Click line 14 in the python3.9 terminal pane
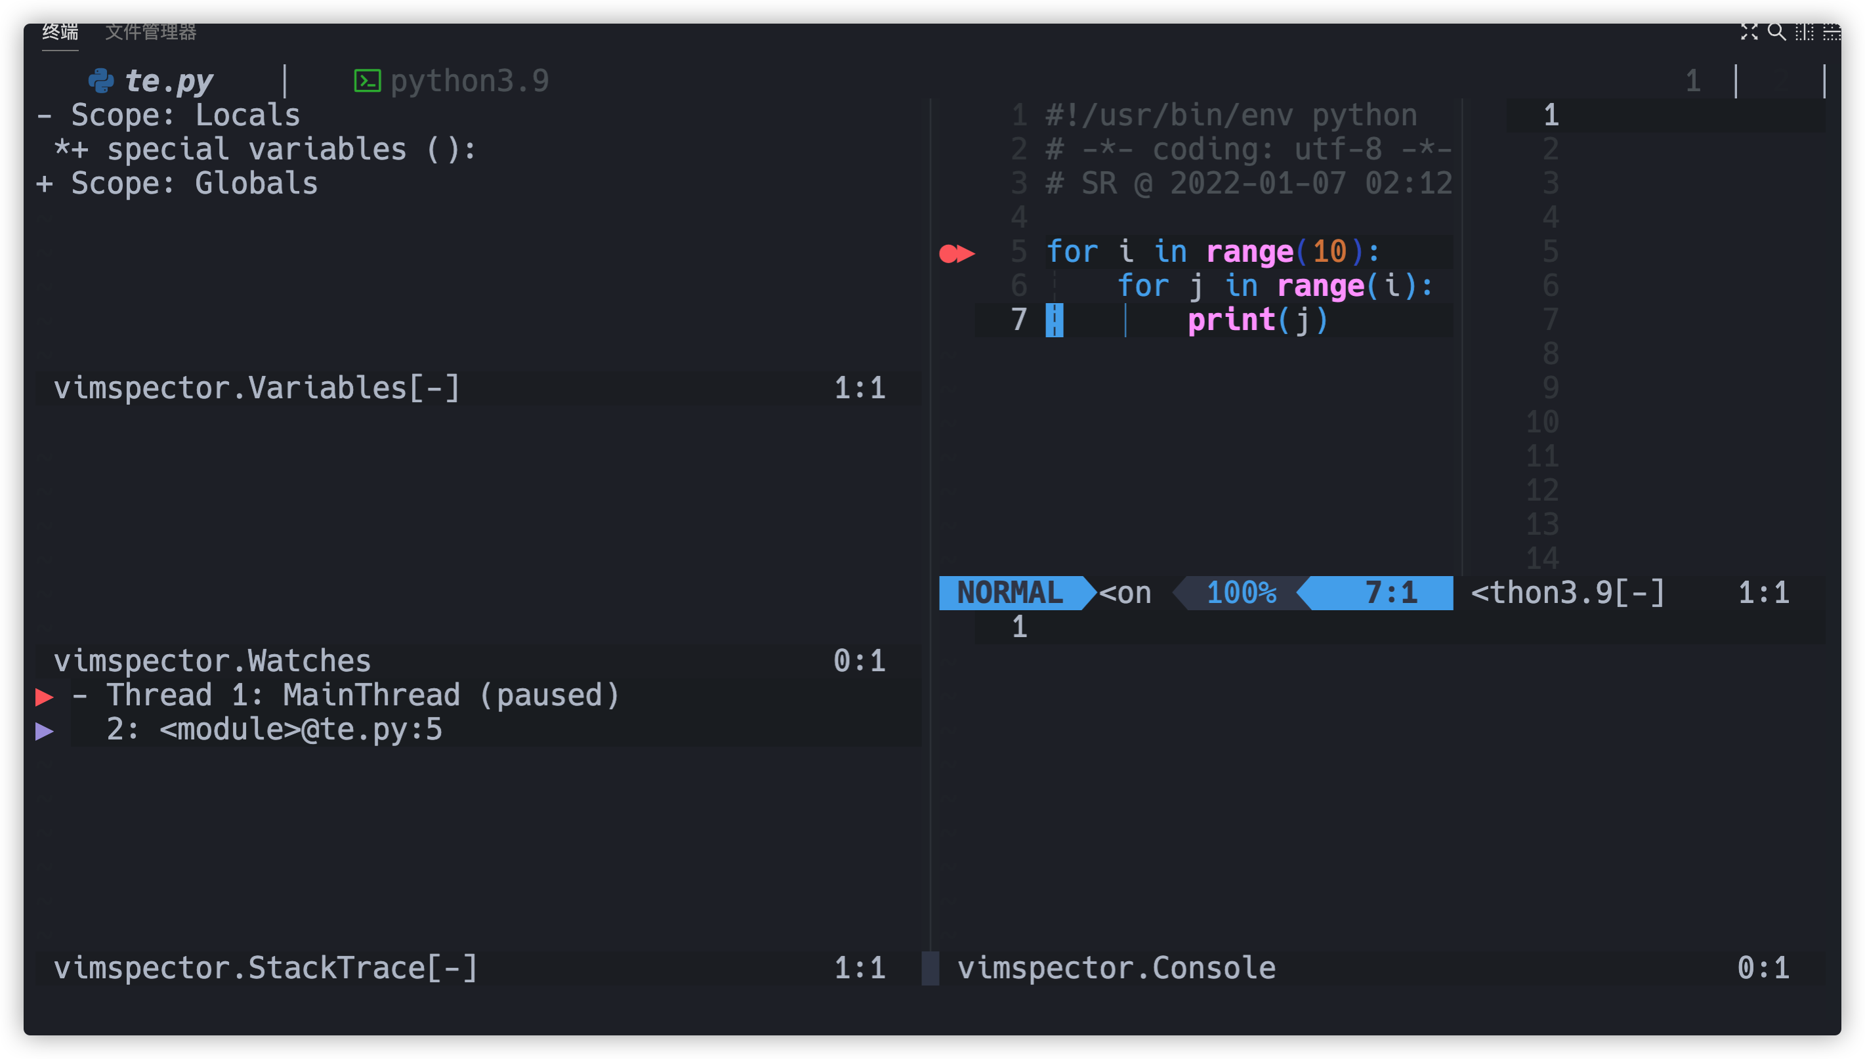Viewport: 1865px width, 1059px height. click(x=1542, y=558)
